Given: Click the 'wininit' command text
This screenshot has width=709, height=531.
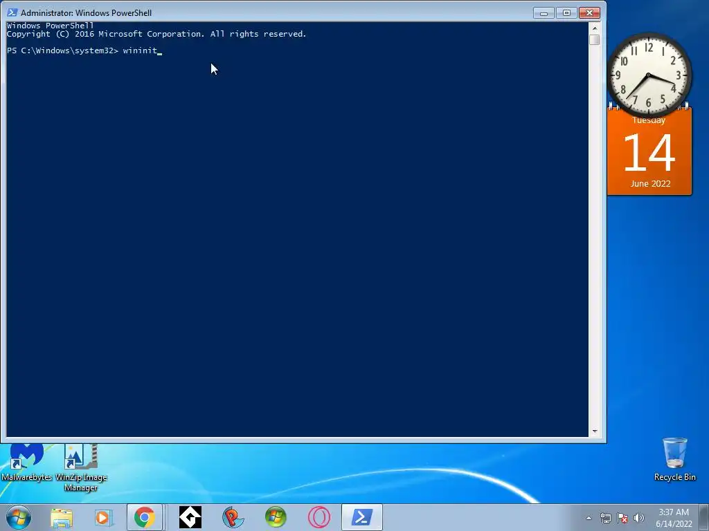Looking at the screenshot, I should point(140,50).
